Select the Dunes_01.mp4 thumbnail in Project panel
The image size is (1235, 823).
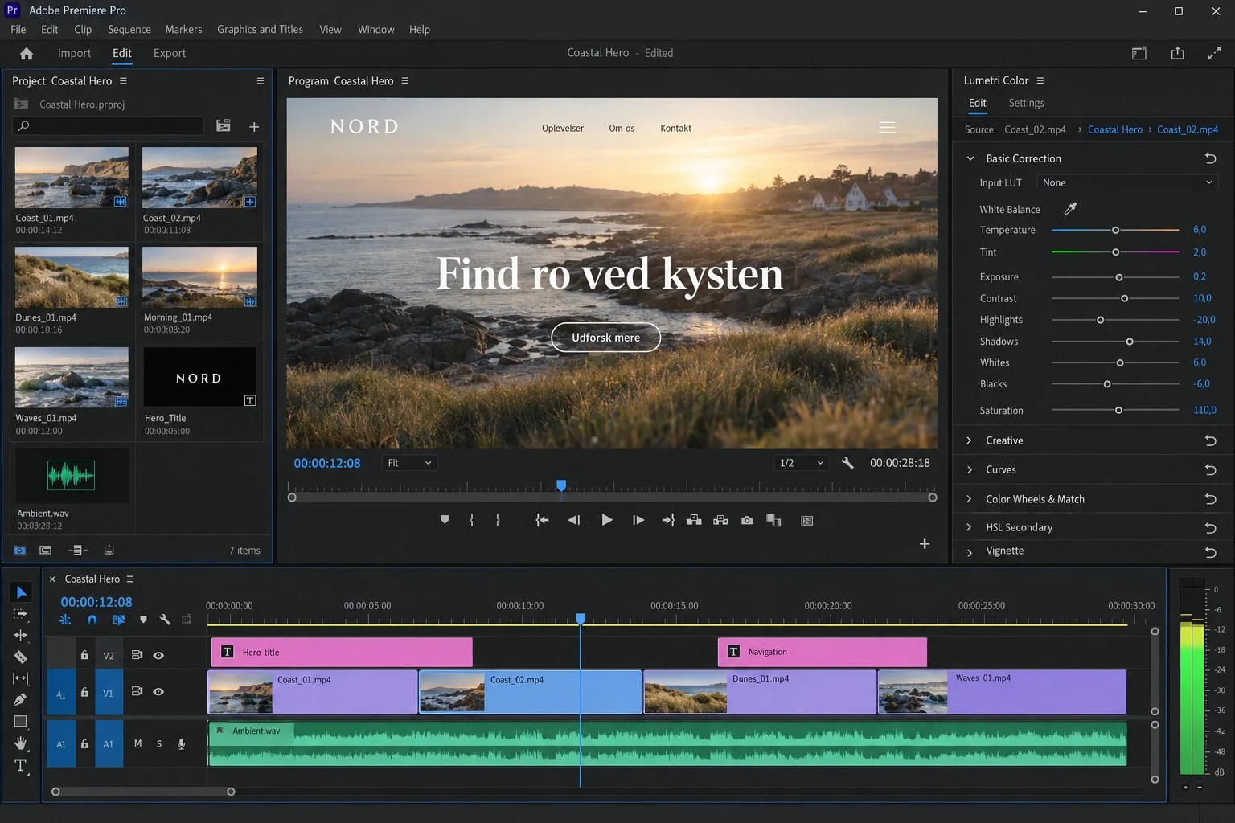pyautogui.click(x=72, y=277)
